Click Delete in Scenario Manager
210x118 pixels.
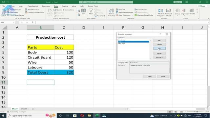click(159, 44)
